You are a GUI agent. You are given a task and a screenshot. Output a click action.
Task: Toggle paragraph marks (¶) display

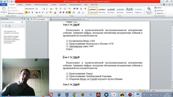pos(85,9)
